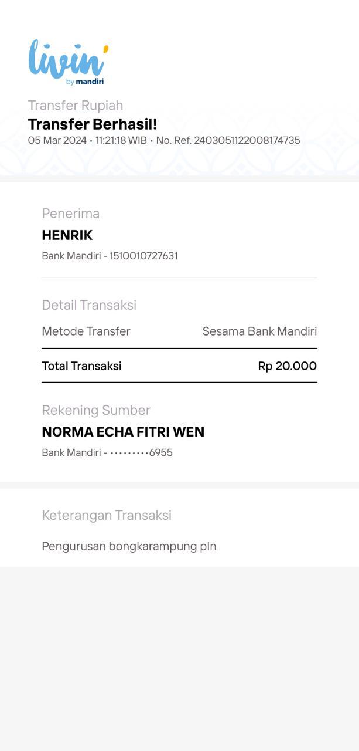Click recipient account number 1510010727631
359x751 pixels.
[x=143, y=256]
